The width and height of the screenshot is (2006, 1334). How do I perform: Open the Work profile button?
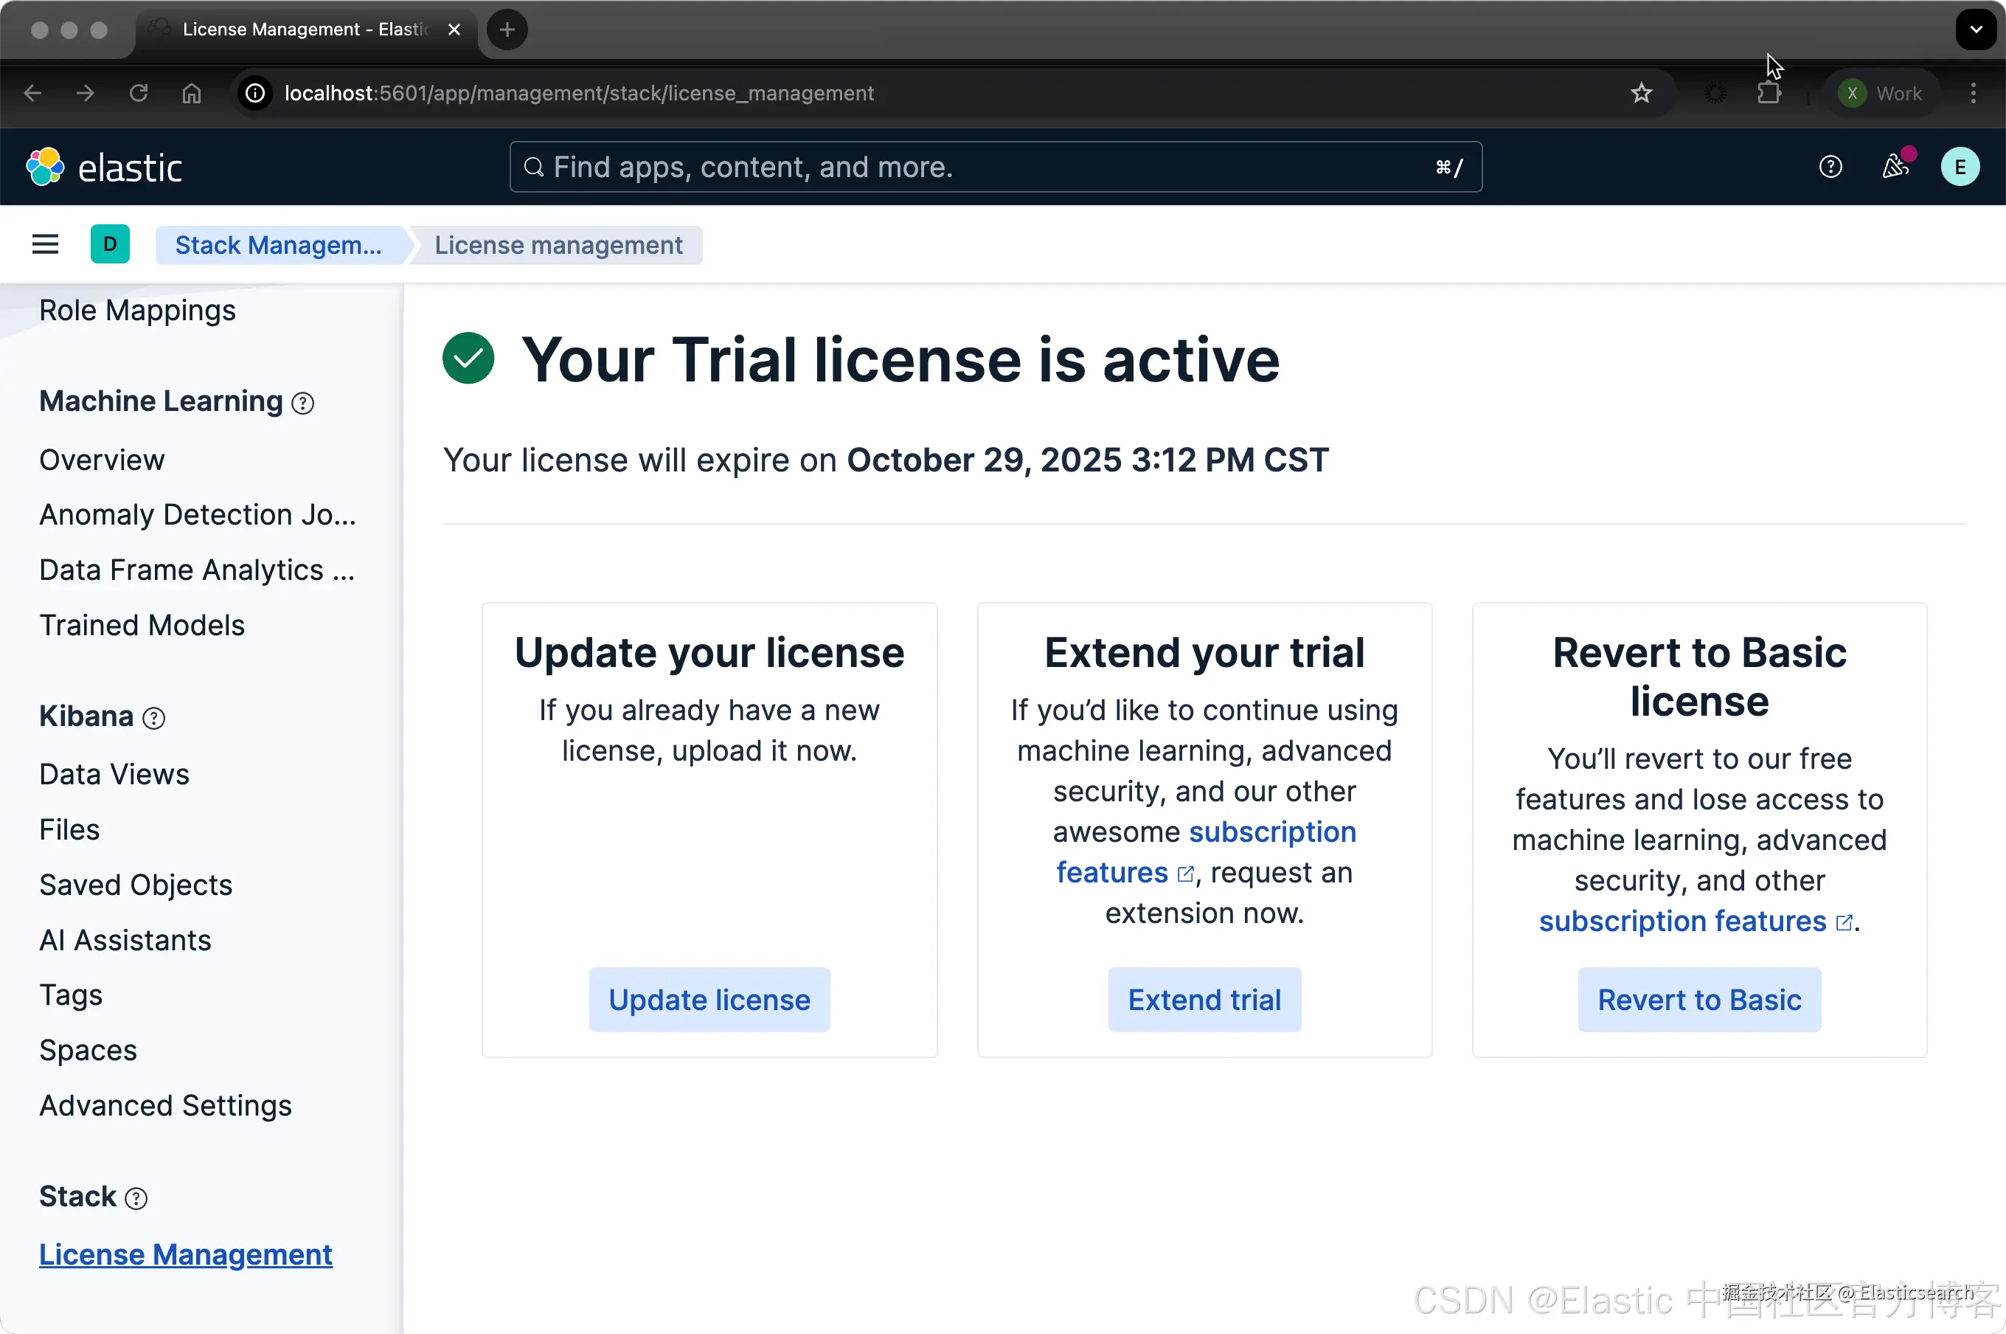pos(1881,93)
